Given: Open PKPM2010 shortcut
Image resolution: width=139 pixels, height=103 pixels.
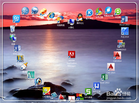Looking at the screenshot, I should click(x=121, y=44).
